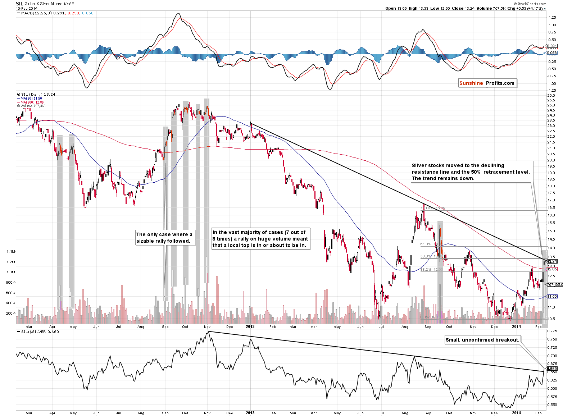The width and height of the screenshot is (563, 416).
Task: Click the SIL ticker symbol in the header
Action: pyautogui.click(x=19, y=3)
